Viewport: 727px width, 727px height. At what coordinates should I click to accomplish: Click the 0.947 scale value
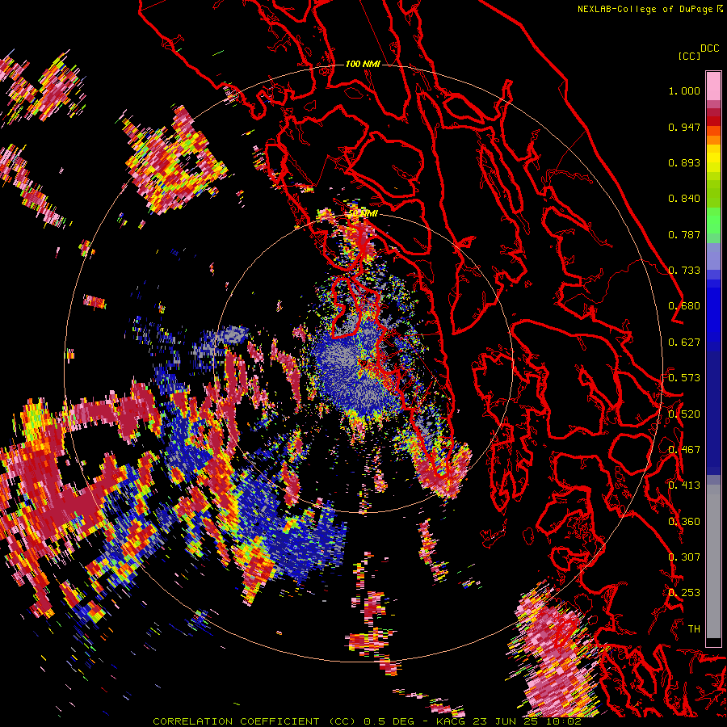coord(684,127)
